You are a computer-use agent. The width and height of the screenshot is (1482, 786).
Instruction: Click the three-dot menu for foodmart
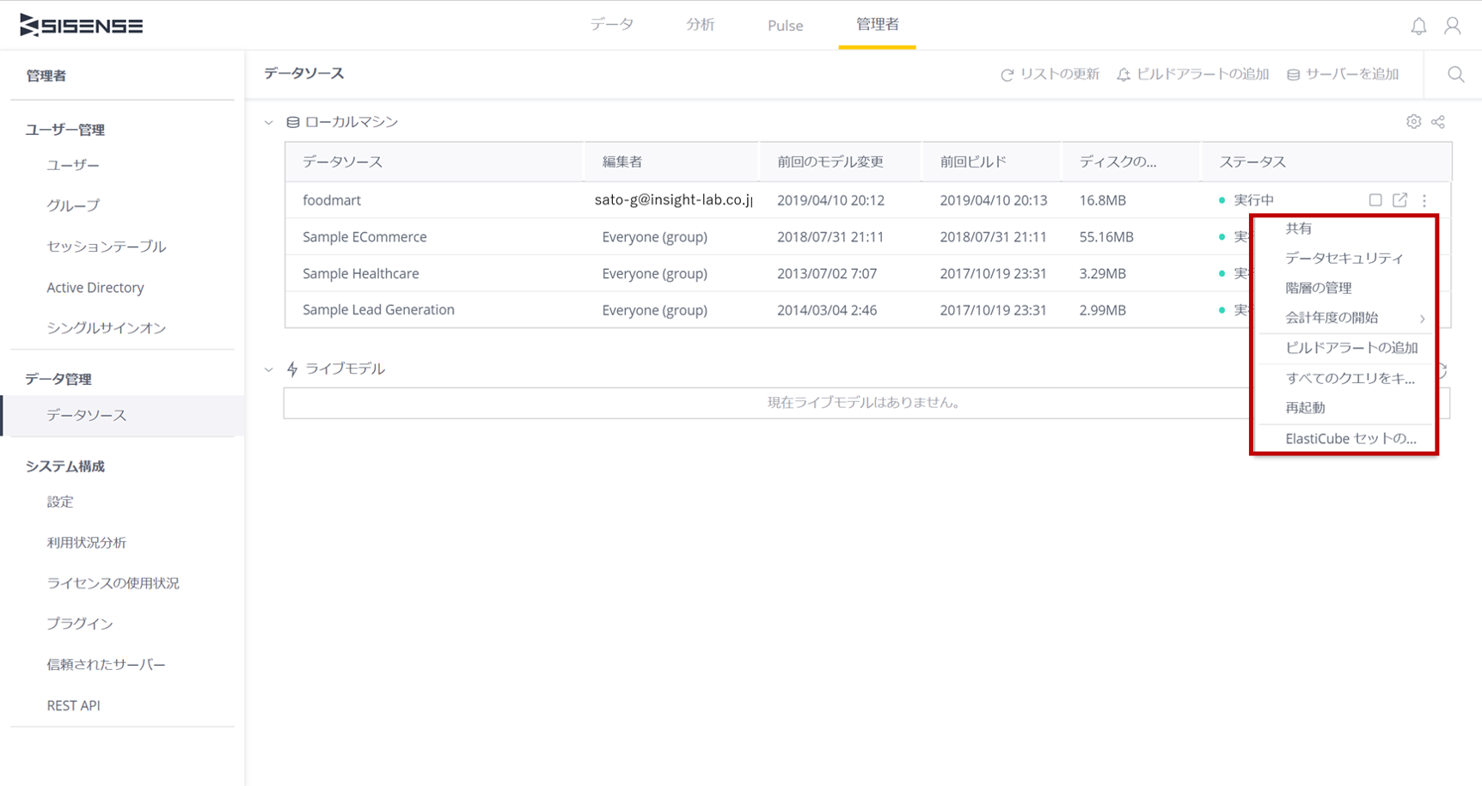1424,200
